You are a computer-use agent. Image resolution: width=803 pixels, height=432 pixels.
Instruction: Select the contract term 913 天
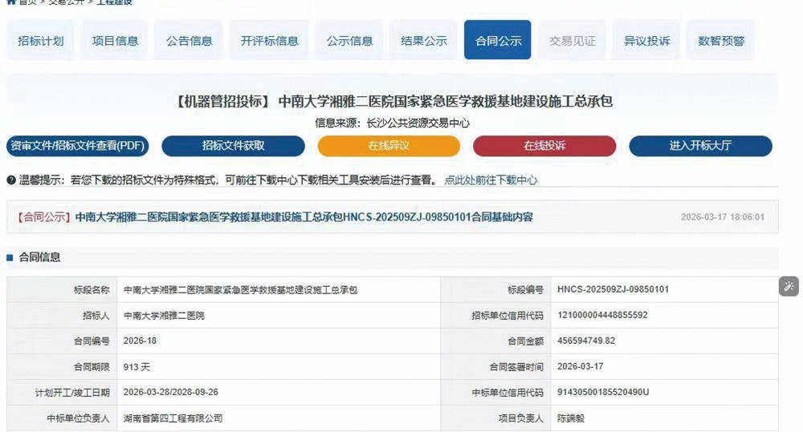point(137,366)
